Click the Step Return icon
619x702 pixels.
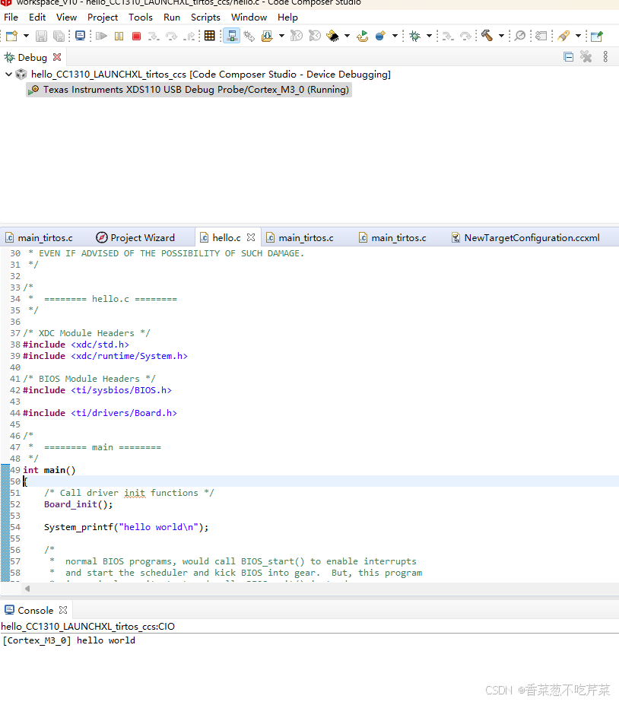190,36
